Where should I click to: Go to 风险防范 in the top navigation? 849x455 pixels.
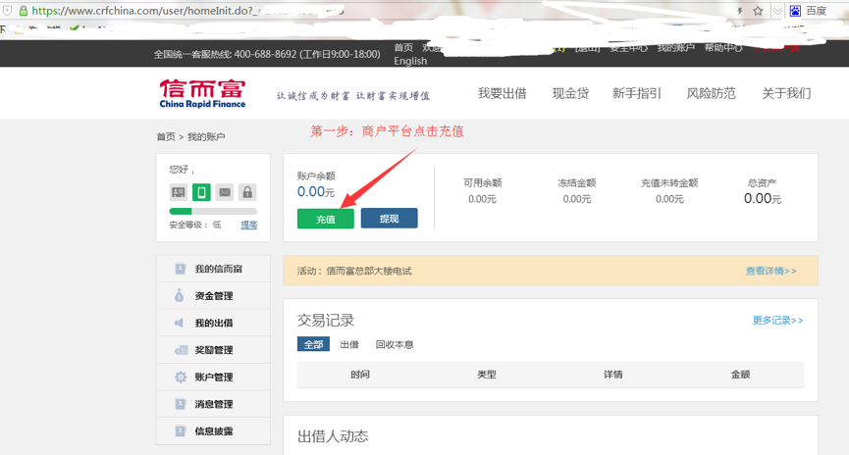pos(711,93)
